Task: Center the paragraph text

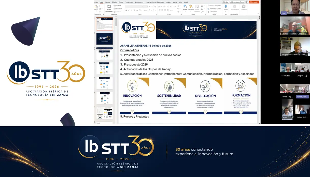Action: [x=162, y=10]
